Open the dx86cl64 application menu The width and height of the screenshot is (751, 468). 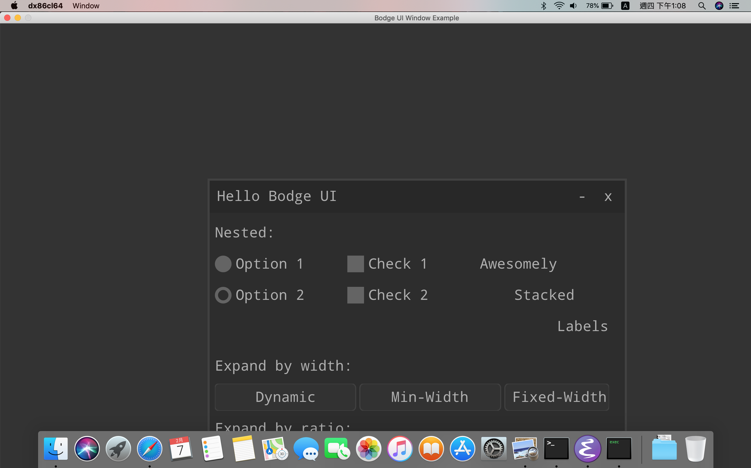(x=45, y=5)
